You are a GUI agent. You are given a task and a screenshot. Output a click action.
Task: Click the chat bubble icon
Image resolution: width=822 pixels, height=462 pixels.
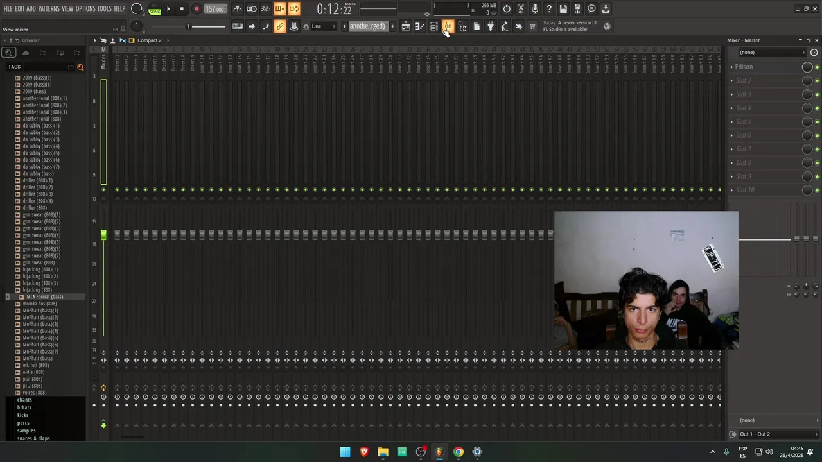coord(591,9)
